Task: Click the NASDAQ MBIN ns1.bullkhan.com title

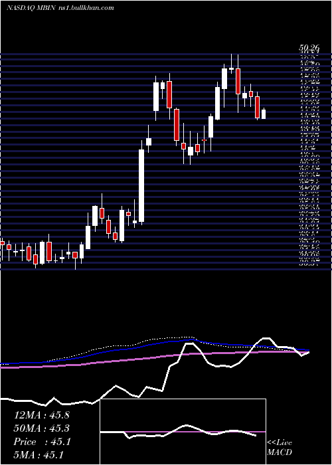Action: (60, 8)
